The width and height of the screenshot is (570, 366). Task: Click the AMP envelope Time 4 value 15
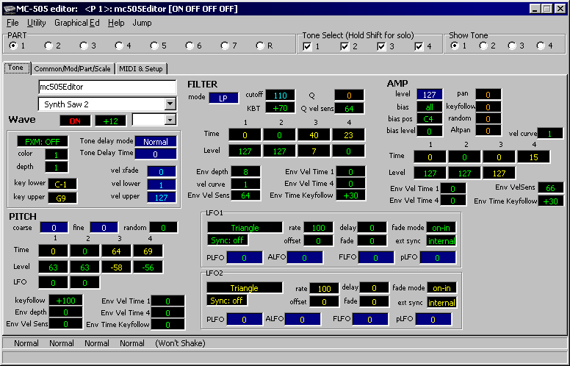[534, 157]
